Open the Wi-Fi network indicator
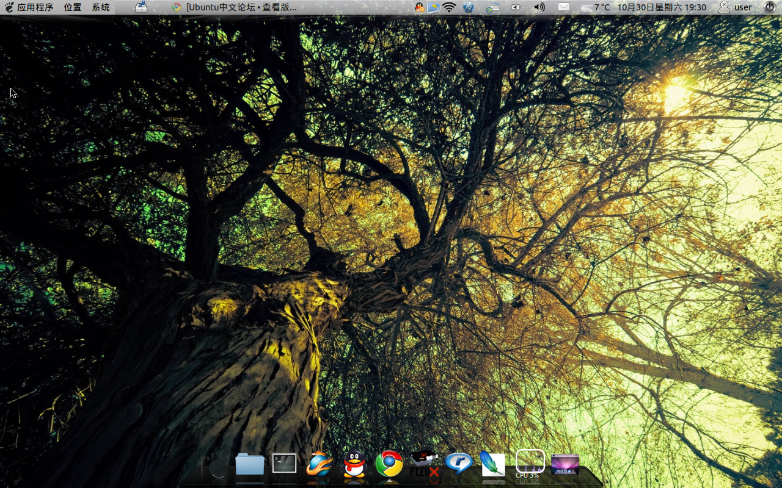 (450, 7)
